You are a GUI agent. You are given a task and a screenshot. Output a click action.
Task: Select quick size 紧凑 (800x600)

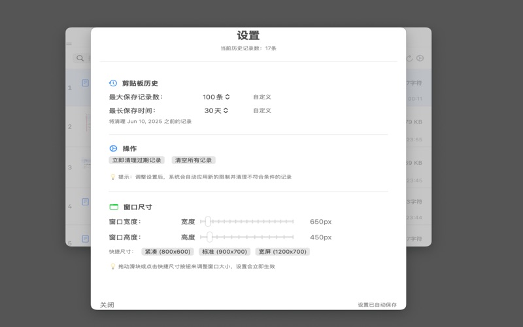pos(167,252)
